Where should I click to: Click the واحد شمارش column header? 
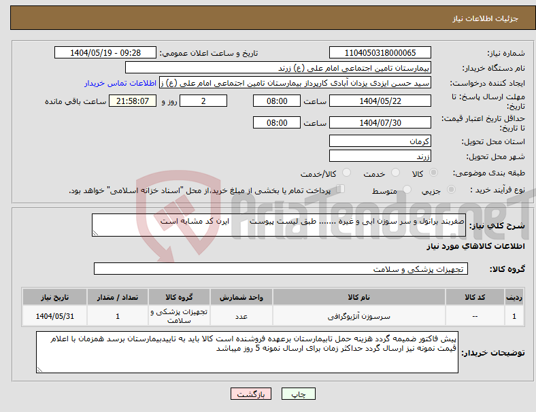pyautogui.click(x=241, y=297)
